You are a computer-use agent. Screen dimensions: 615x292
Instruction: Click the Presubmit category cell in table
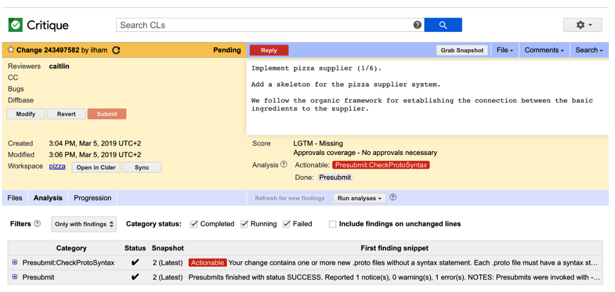38,277
